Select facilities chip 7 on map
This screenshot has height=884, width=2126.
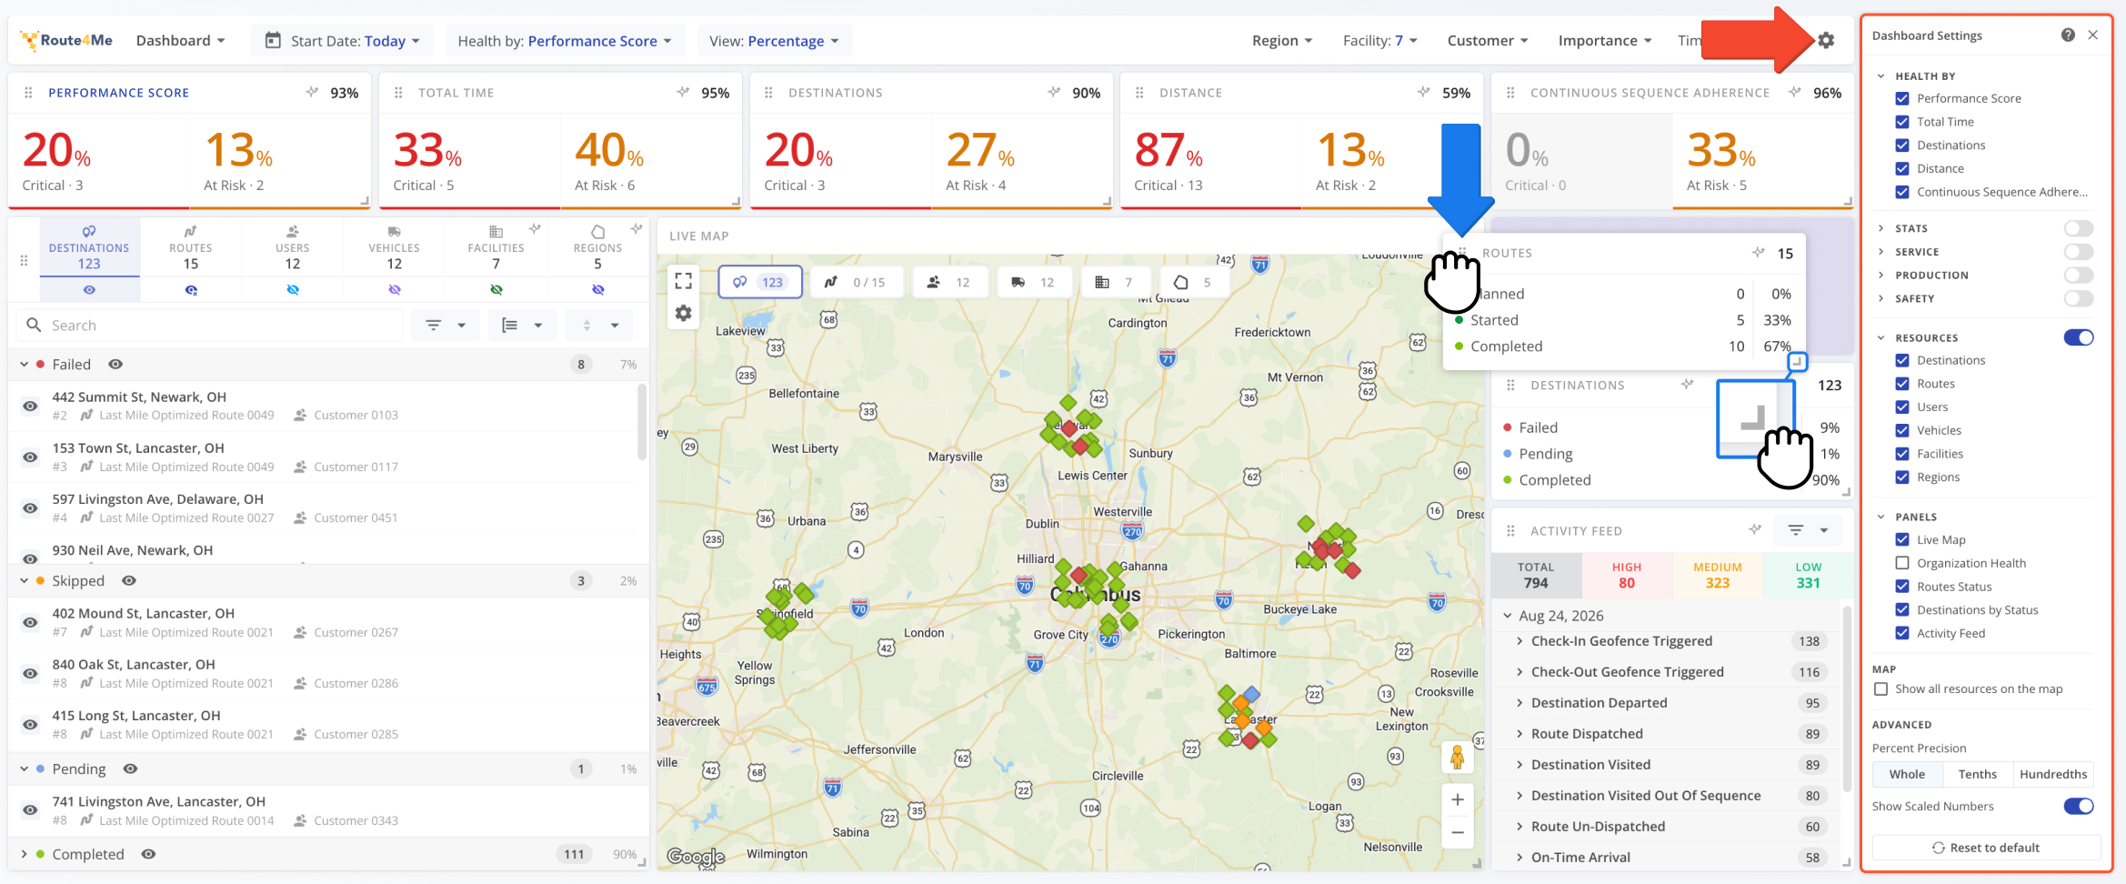click(1115, 282)
